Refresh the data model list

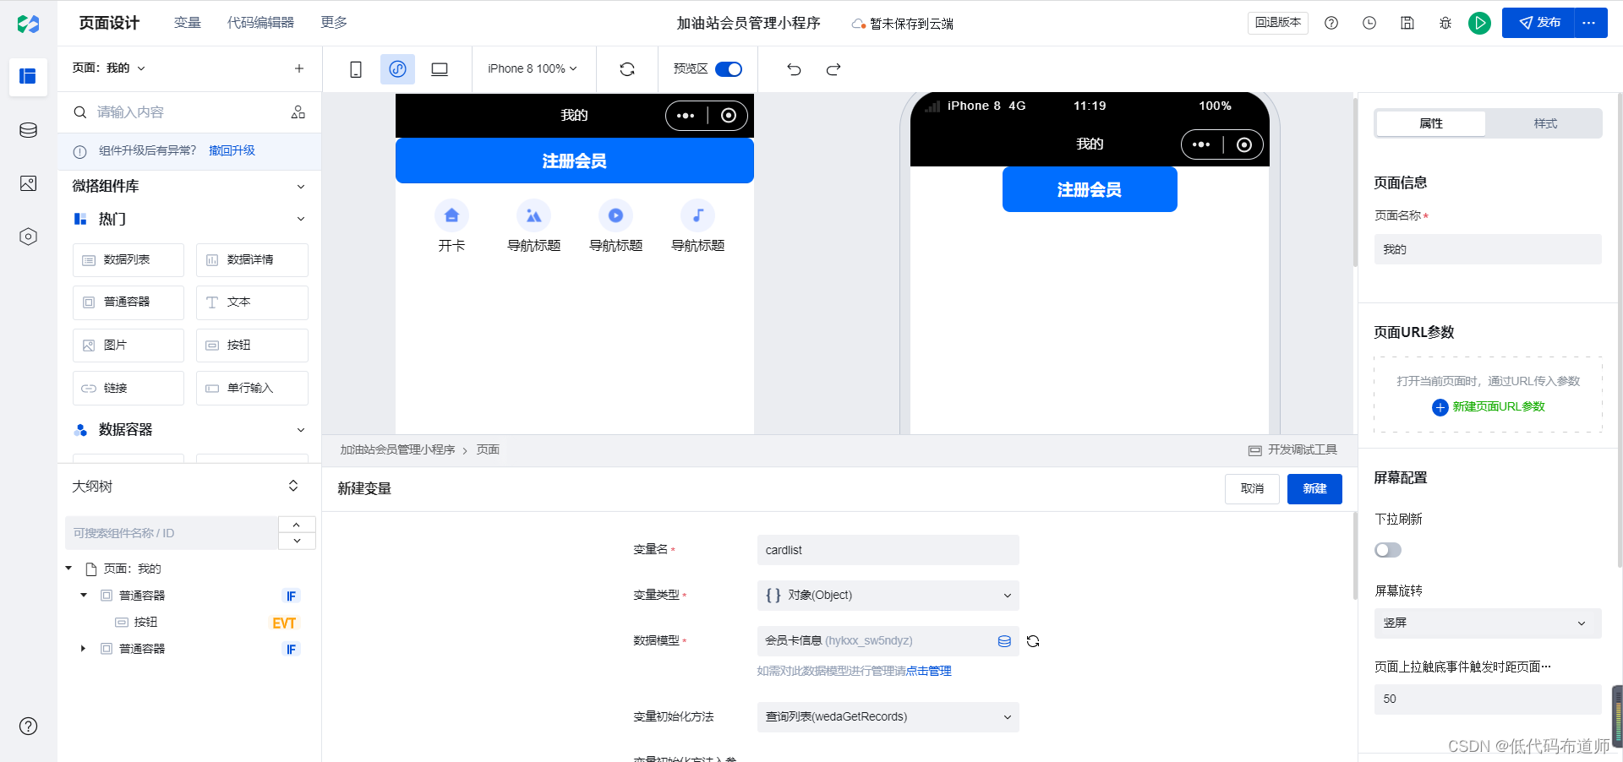pyautogui.click(x=1033, y=641)
